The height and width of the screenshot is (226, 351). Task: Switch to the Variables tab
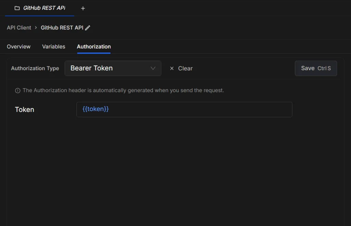point(53,46)
